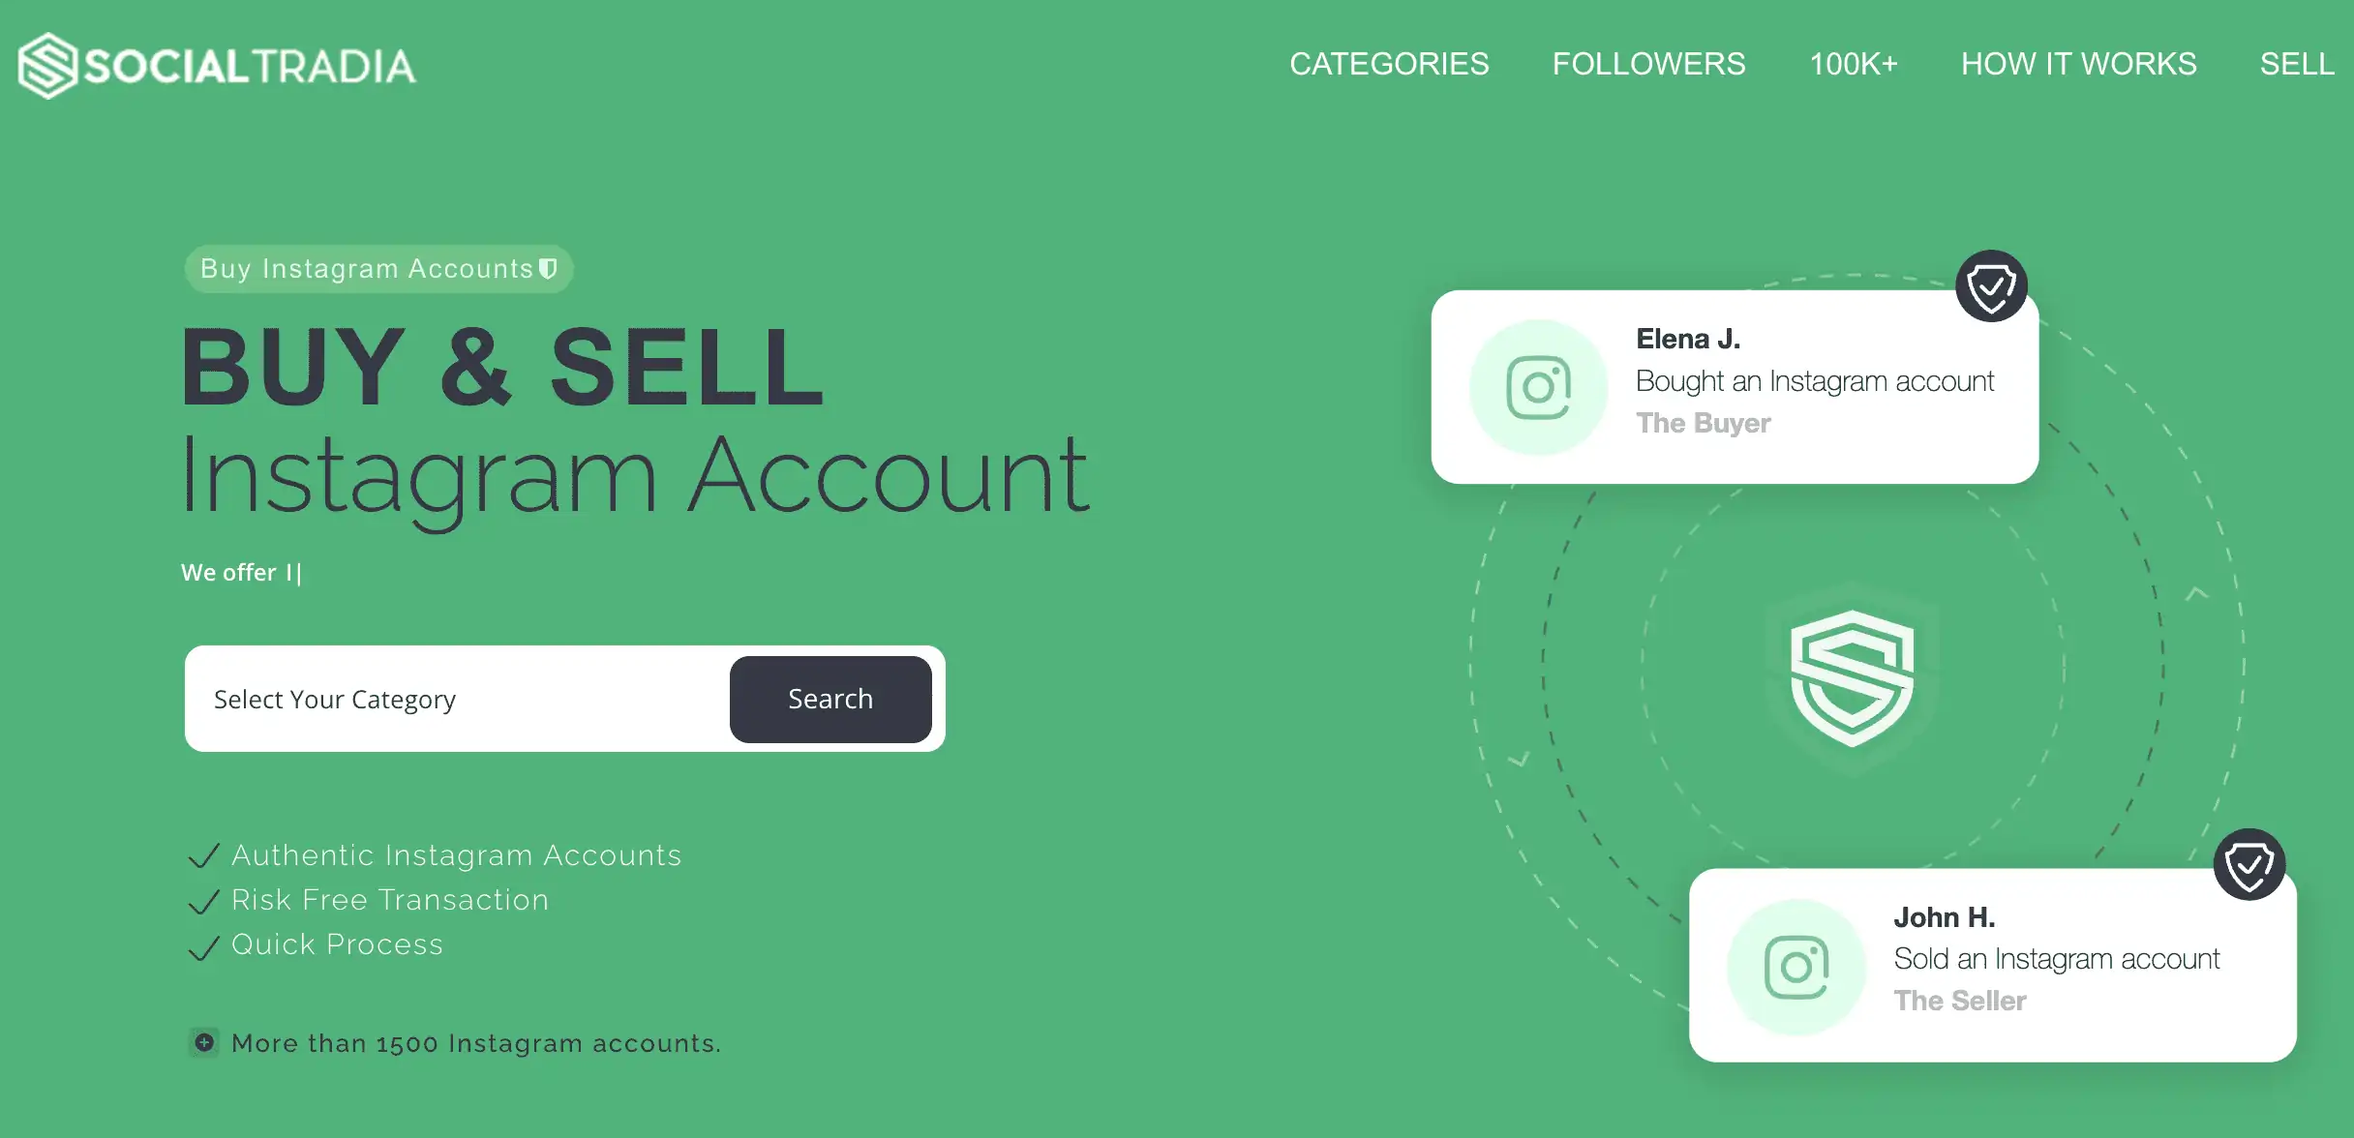Image resolution: width=2354 pixels, height=1138 pixels.
Task: Toggle the FOLLOWERS navigation tab
Action: [1648, 63]
